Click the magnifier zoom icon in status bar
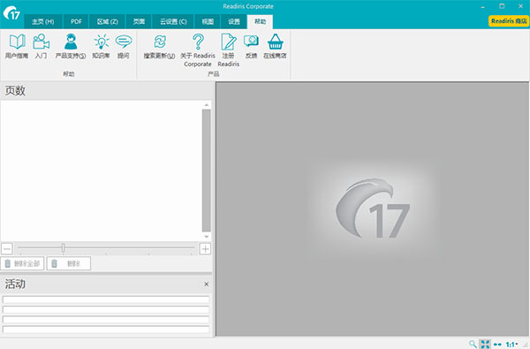This screenshot has width=530, height=349. pos(473,345)
